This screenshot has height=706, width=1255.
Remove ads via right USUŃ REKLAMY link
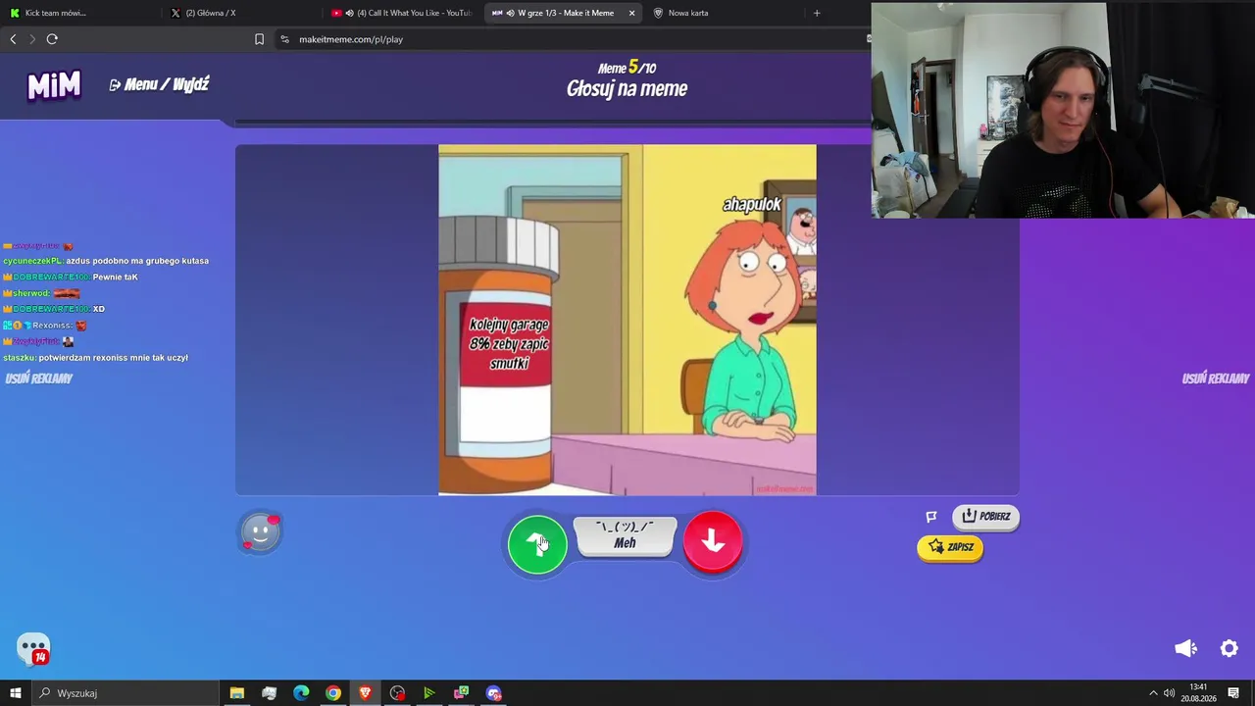pyautogui.click(x=1216, y=378)
